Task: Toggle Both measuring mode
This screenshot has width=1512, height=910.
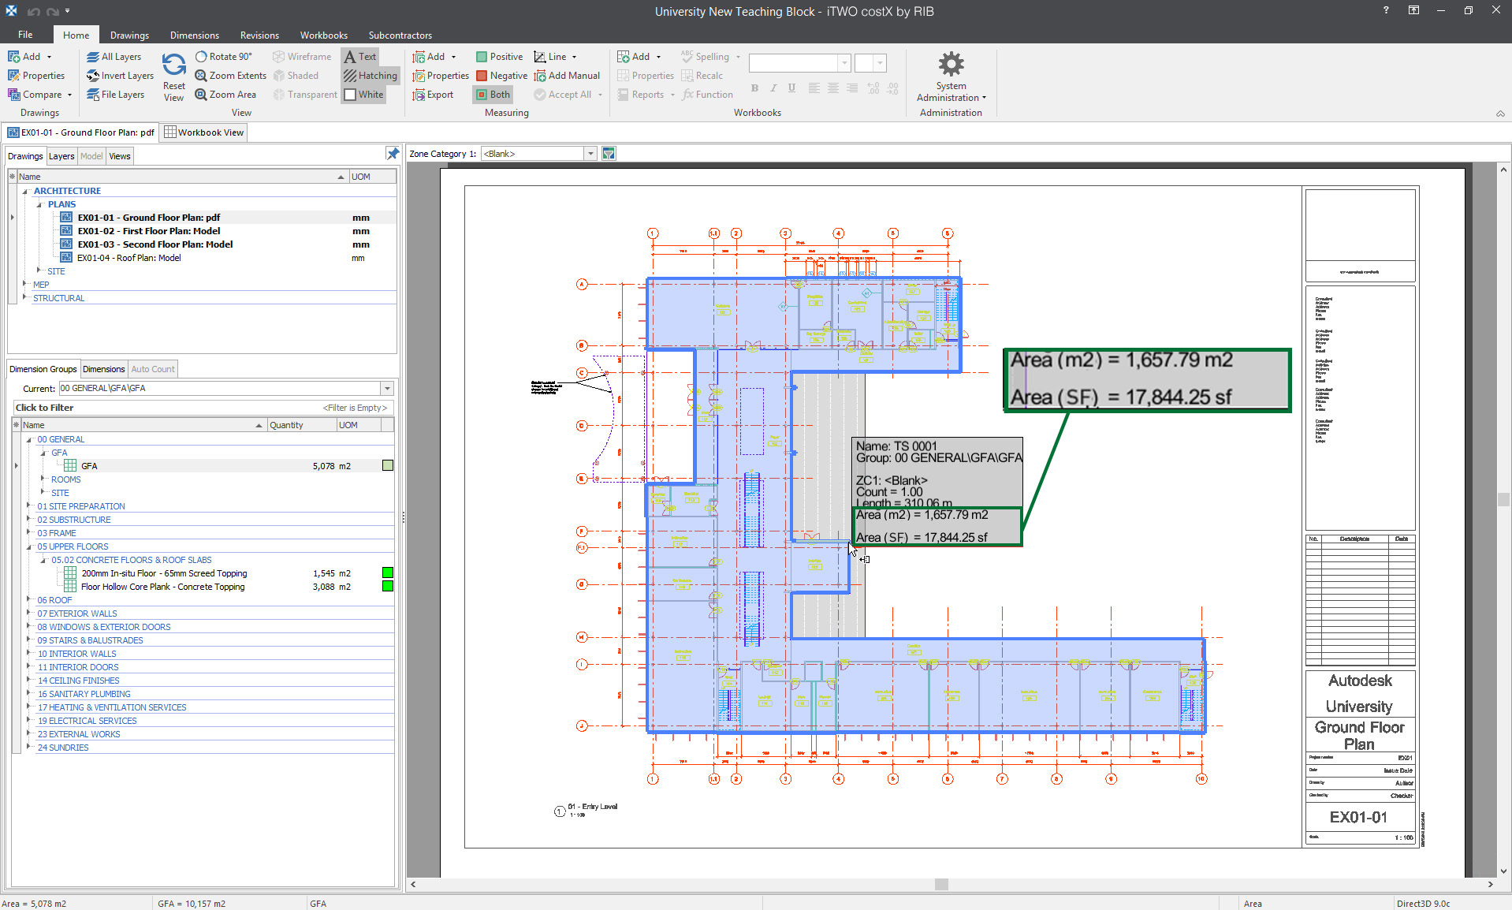Action: pyautogui.click(x=493, y=95)
